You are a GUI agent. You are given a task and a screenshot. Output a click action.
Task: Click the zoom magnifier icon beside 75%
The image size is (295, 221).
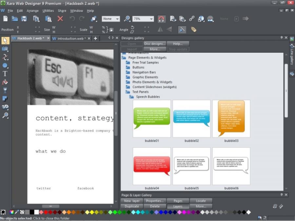pyautogui.click(x=127, y=19)
